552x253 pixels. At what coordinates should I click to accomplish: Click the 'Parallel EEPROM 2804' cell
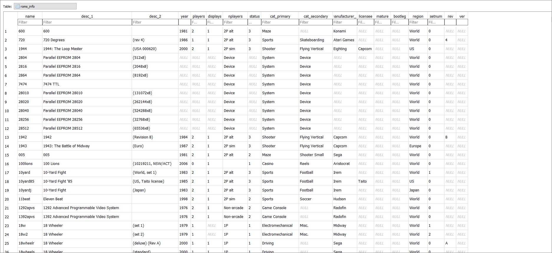tap(87, 58)
